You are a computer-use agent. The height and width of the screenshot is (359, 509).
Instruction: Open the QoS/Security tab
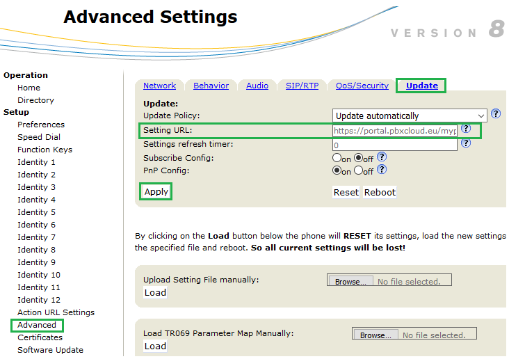click(362, 86)
